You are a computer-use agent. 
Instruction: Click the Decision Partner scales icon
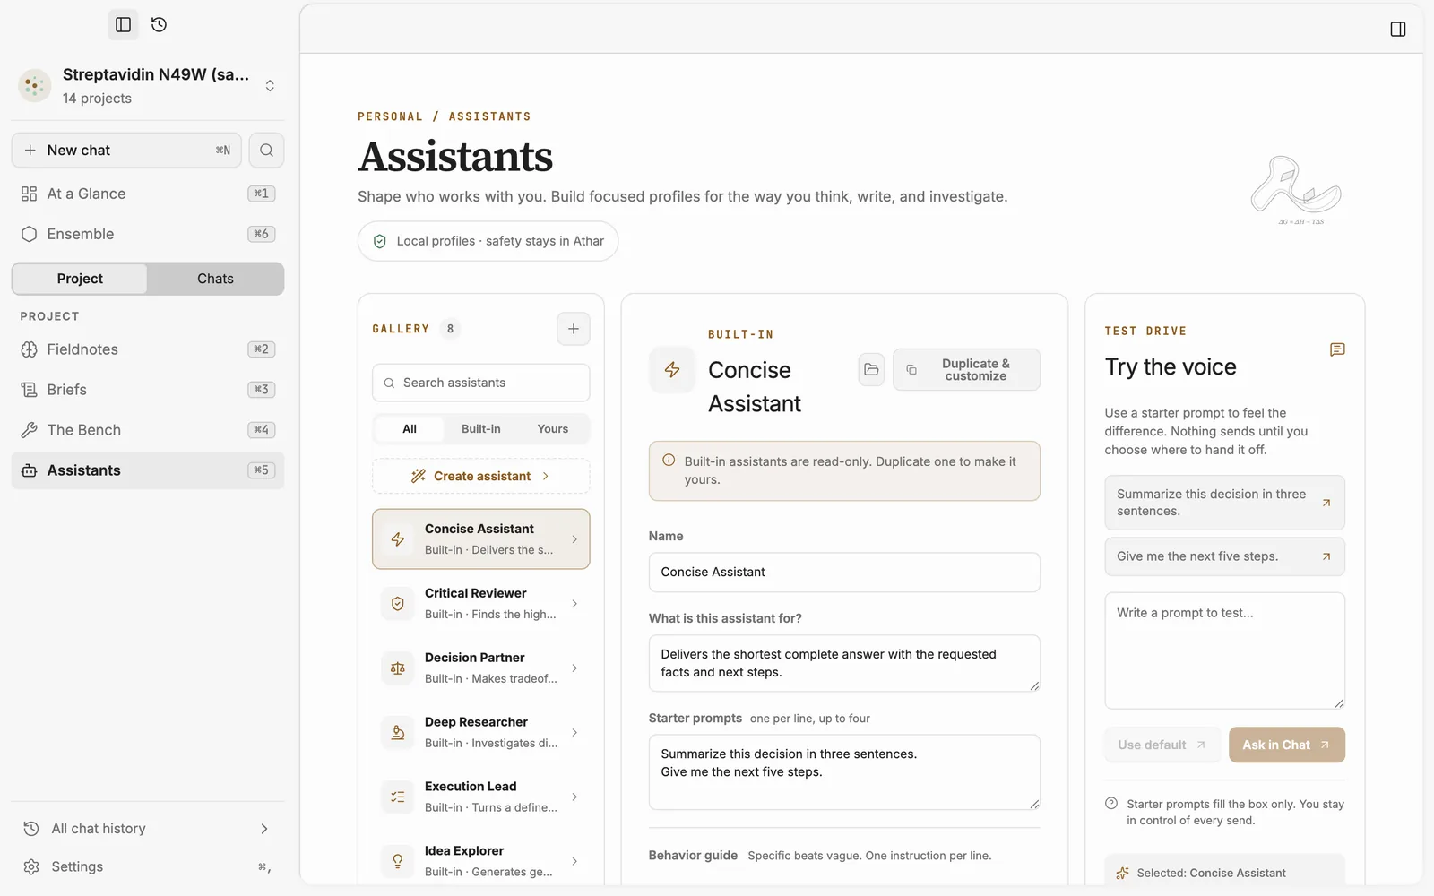tap(398, 668)
